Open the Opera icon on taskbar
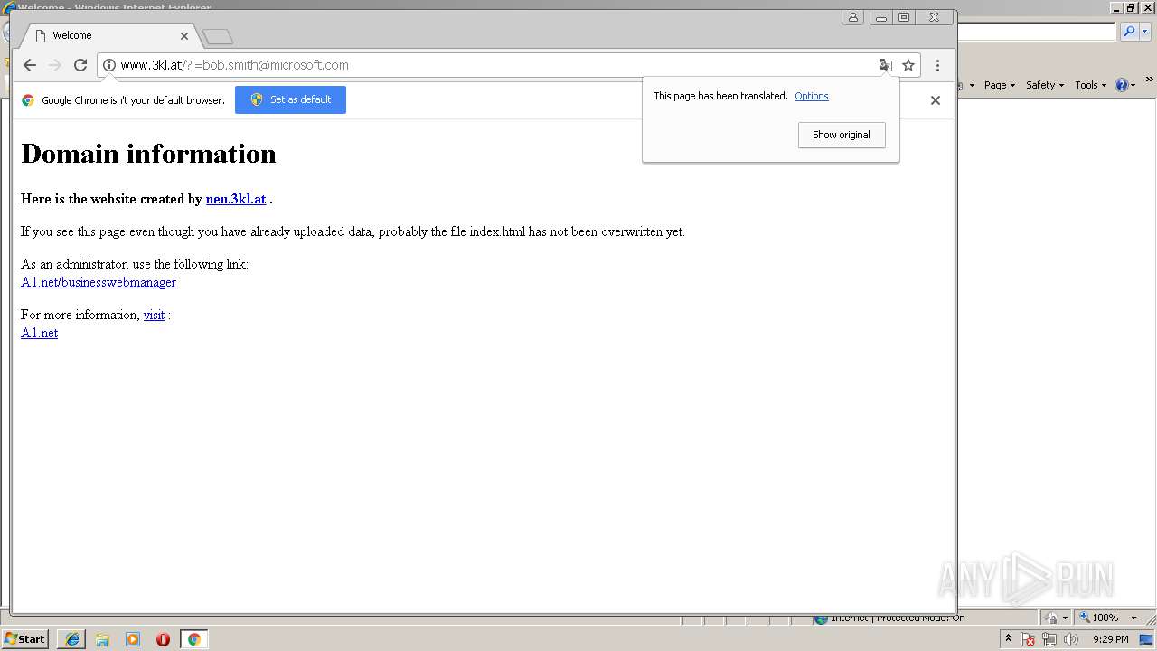Viewport: 1157px width, 651px height. [x=163, y=639]
